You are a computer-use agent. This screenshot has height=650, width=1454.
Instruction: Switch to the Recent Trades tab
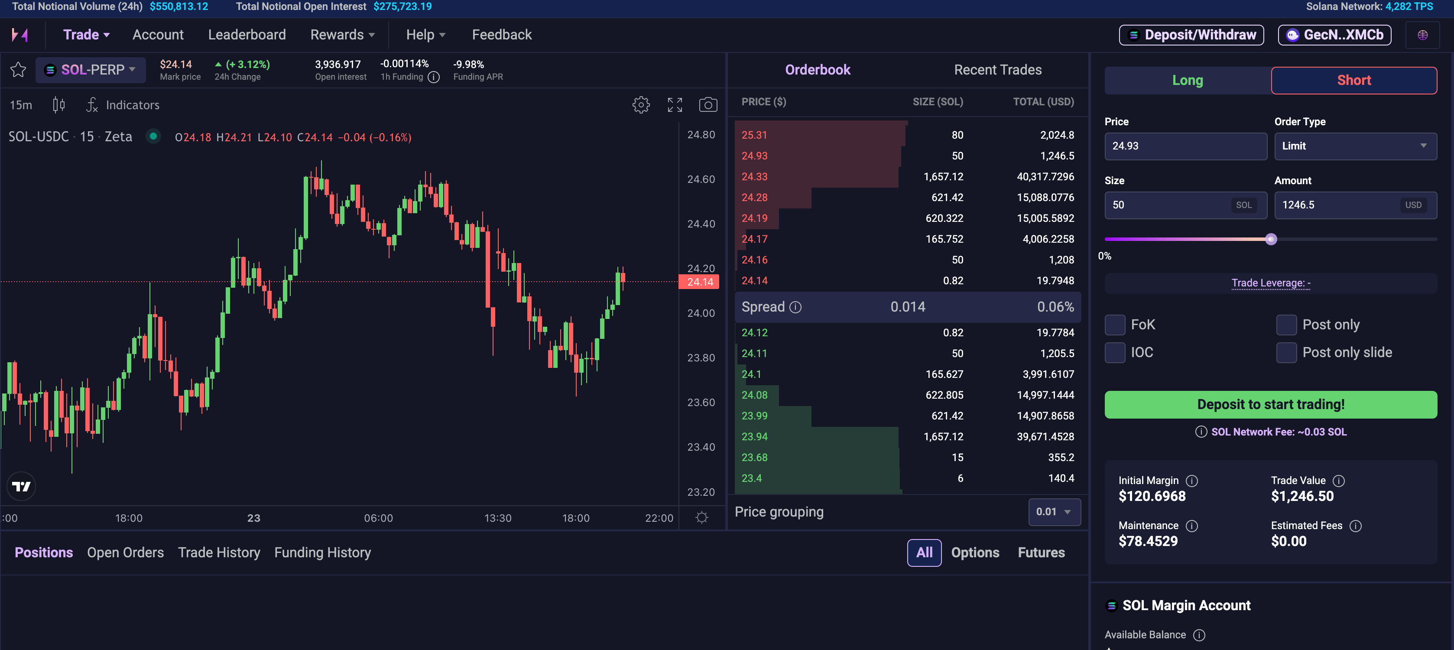pos(998,69)
